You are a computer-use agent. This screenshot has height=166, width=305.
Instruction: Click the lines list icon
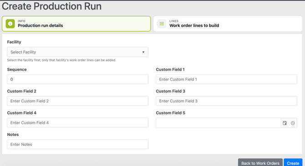(162, 24)
